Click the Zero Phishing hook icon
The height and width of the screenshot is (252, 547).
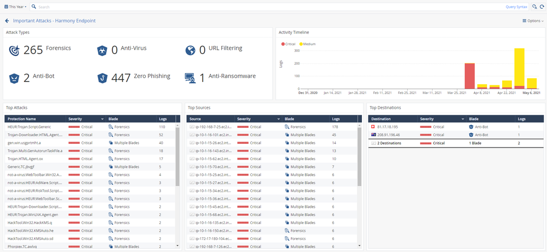point(102,79)
